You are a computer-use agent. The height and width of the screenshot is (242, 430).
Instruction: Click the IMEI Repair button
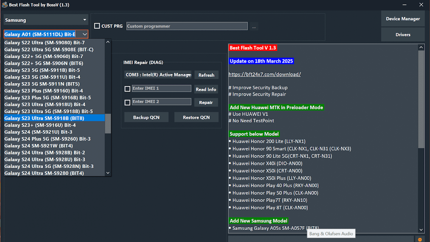pos(206,103)
